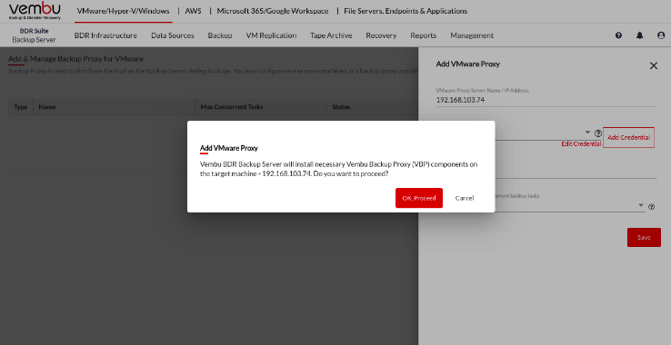The height and width of the screenshot is (345, 671).
Task: Click help icon beside concurrent tasks dropdown
Action: (651, 207)
